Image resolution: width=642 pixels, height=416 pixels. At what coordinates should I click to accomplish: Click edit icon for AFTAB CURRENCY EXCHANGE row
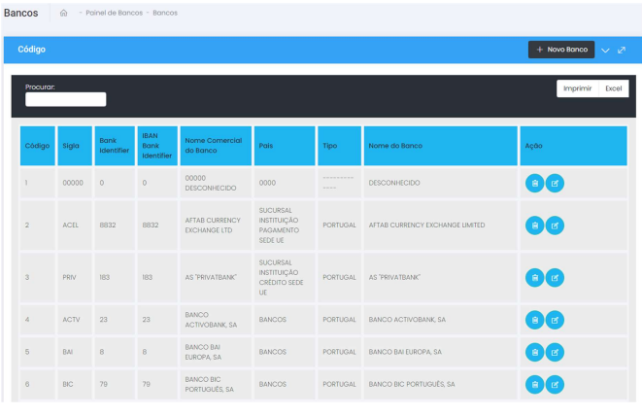[x=555, y=225]
